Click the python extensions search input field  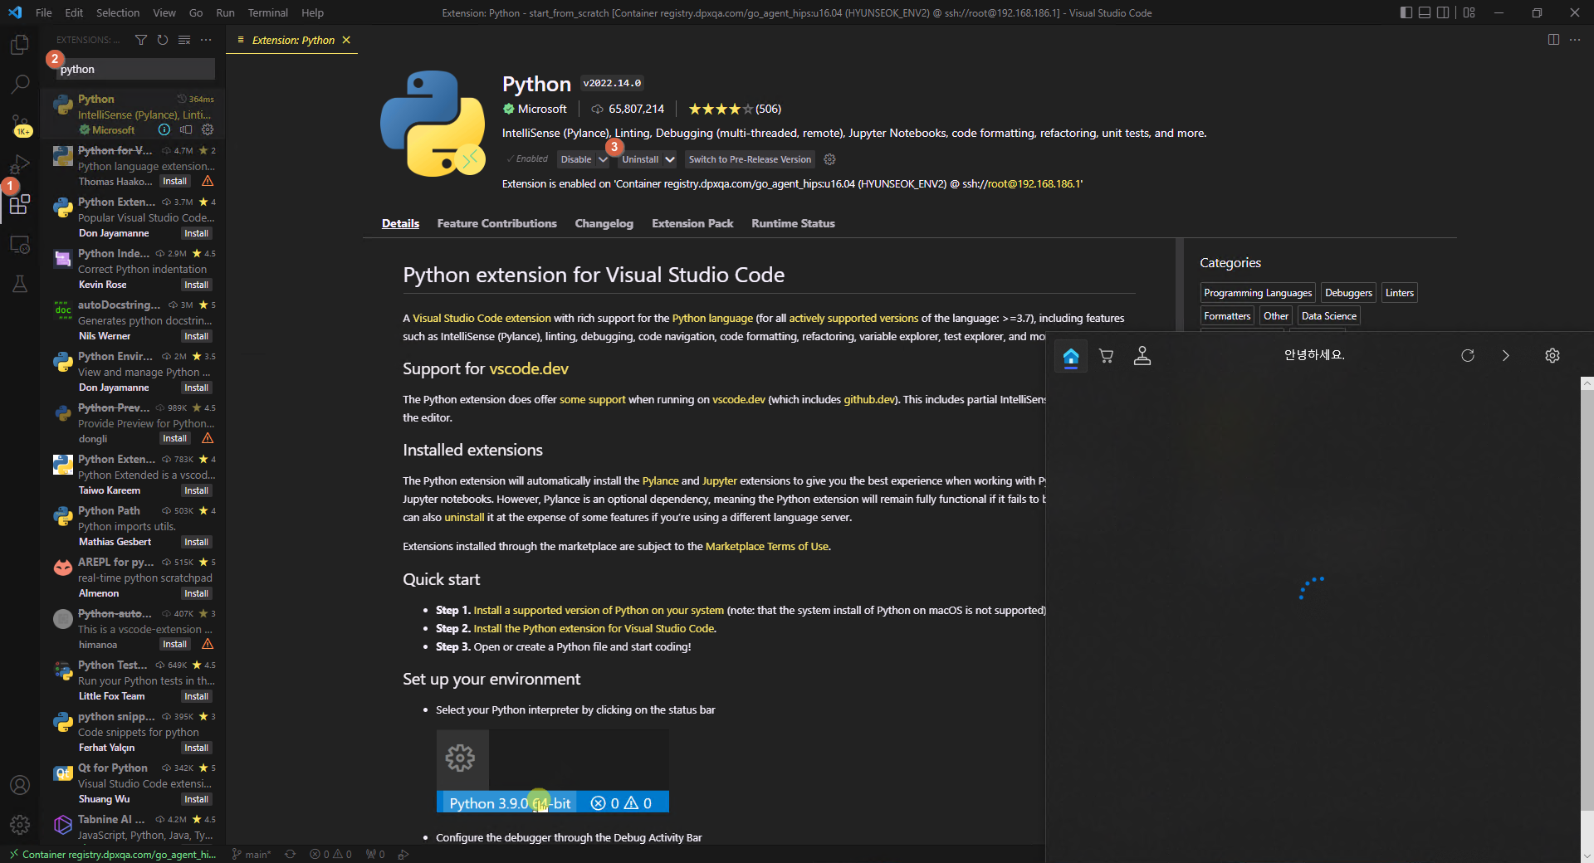point(136,69)
